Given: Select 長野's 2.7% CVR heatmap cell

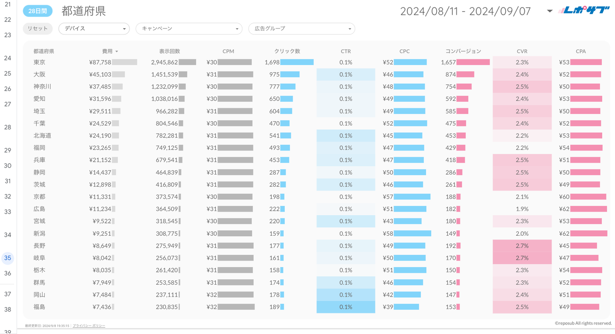Looking at the screenshot, I should tap(522, 246).
